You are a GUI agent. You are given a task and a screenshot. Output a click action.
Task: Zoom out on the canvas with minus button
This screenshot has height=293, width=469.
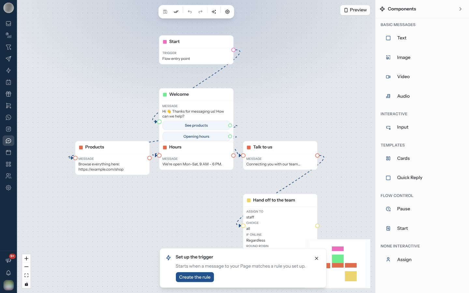pos(26,267)
